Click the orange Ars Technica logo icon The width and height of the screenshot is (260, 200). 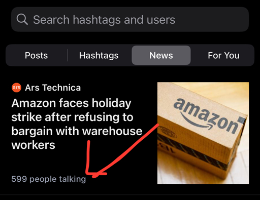pos(16,88)
